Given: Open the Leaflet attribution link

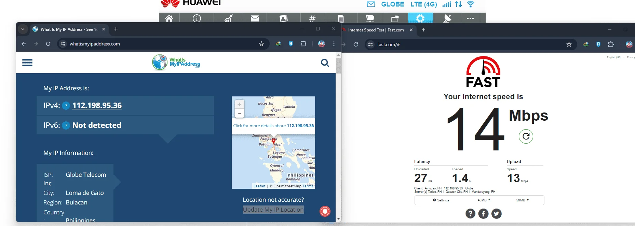Looking at the screenshot, I should [259, 186].
